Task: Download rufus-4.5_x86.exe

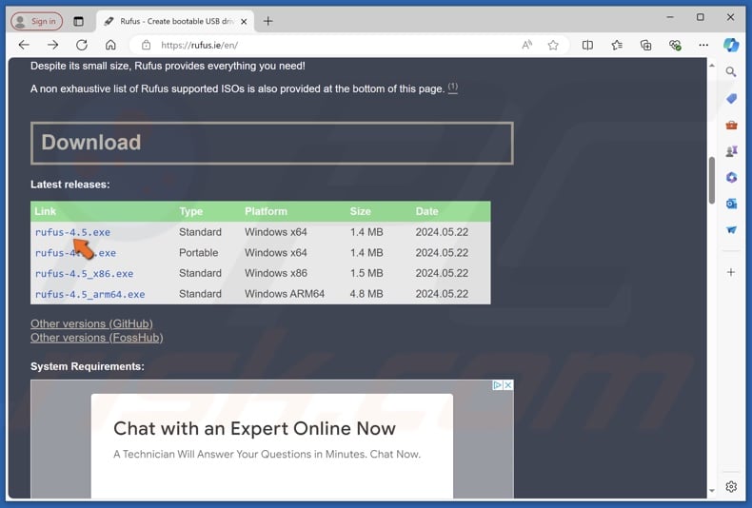Action: 84,274
